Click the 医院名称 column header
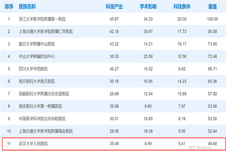 [27, 7]
